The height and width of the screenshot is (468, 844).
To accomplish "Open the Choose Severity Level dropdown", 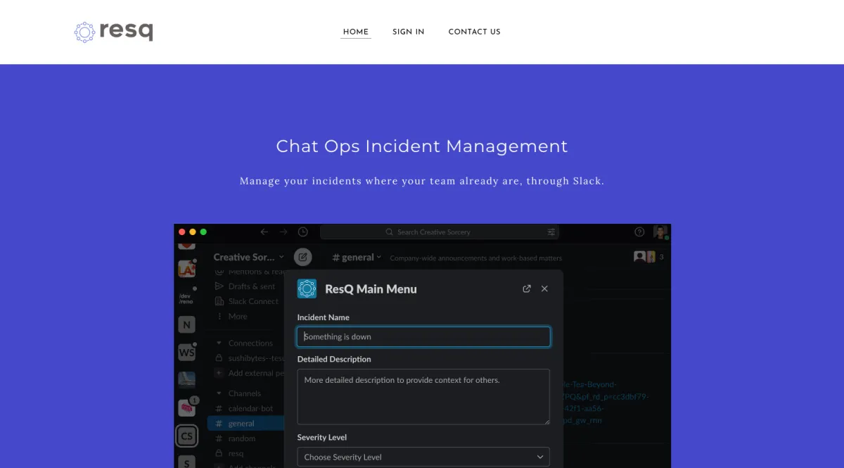I will click(423, 457).
